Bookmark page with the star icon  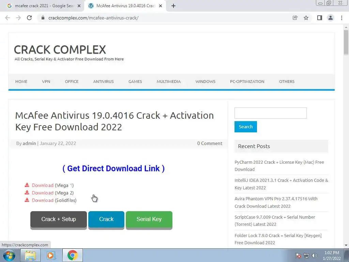(x=306, y=18)
